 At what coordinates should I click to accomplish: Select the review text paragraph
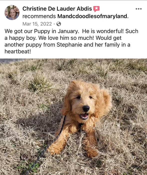point(71,41)
